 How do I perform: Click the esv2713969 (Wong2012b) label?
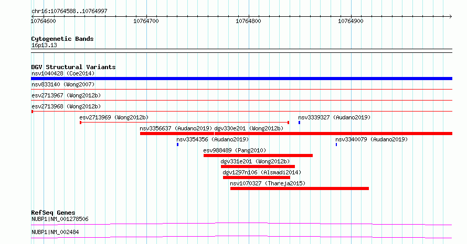114,117
